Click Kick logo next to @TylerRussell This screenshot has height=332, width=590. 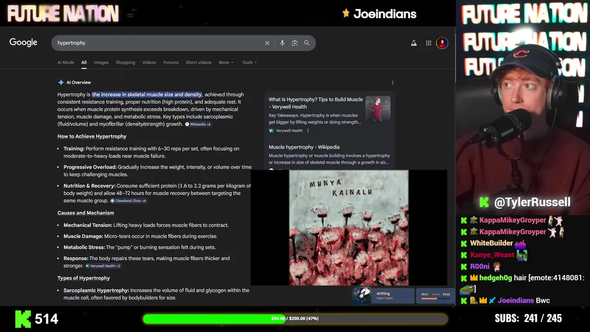[x=484, y=202]
